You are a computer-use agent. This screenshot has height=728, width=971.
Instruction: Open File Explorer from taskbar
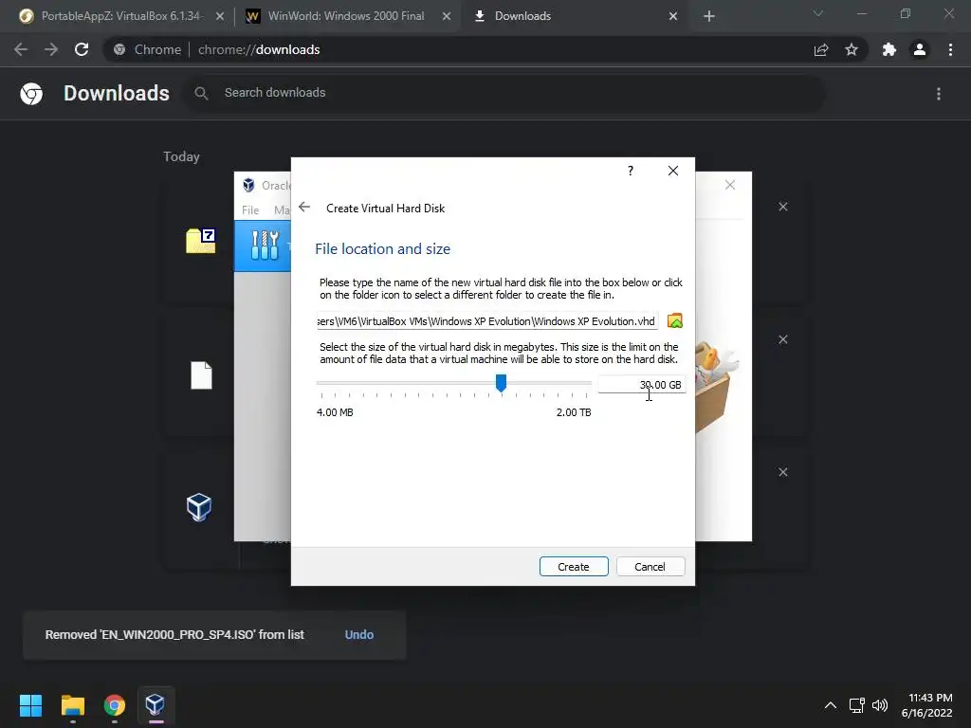73,705
